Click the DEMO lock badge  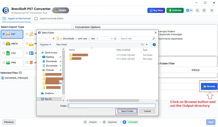pyautogui.click(x=61, y=10)
